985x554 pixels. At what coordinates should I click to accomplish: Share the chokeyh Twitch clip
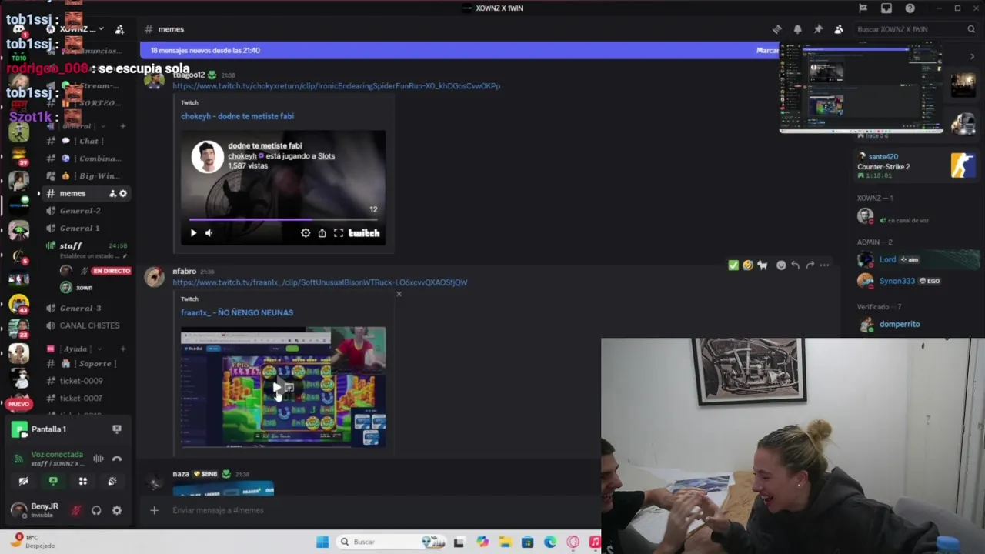click(322, 233)
